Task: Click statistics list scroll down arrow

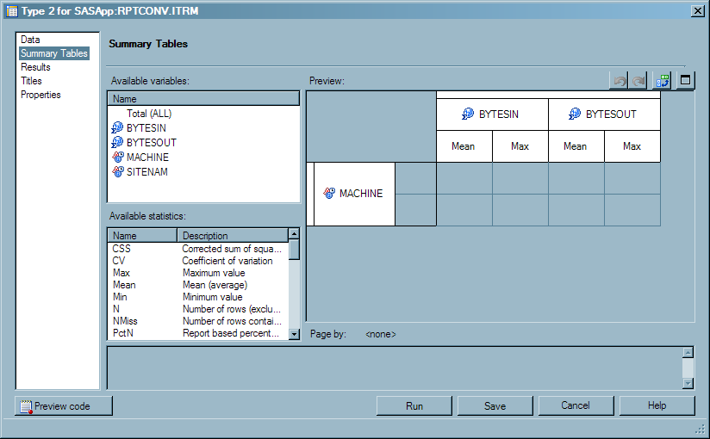Action: pos(294,335)
